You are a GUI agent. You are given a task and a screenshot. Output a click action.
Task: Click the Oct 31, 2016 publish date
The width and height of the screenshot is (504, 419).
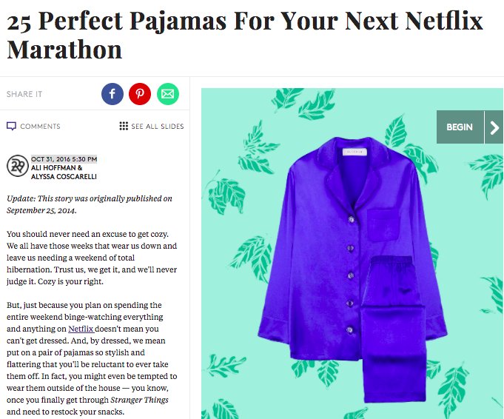point(64,159)
